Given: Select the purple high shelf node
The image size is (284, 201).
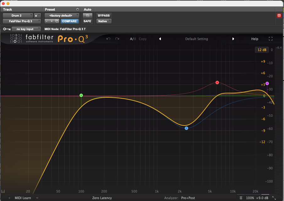Looking at the screenshot, I should tap(267, 84).
